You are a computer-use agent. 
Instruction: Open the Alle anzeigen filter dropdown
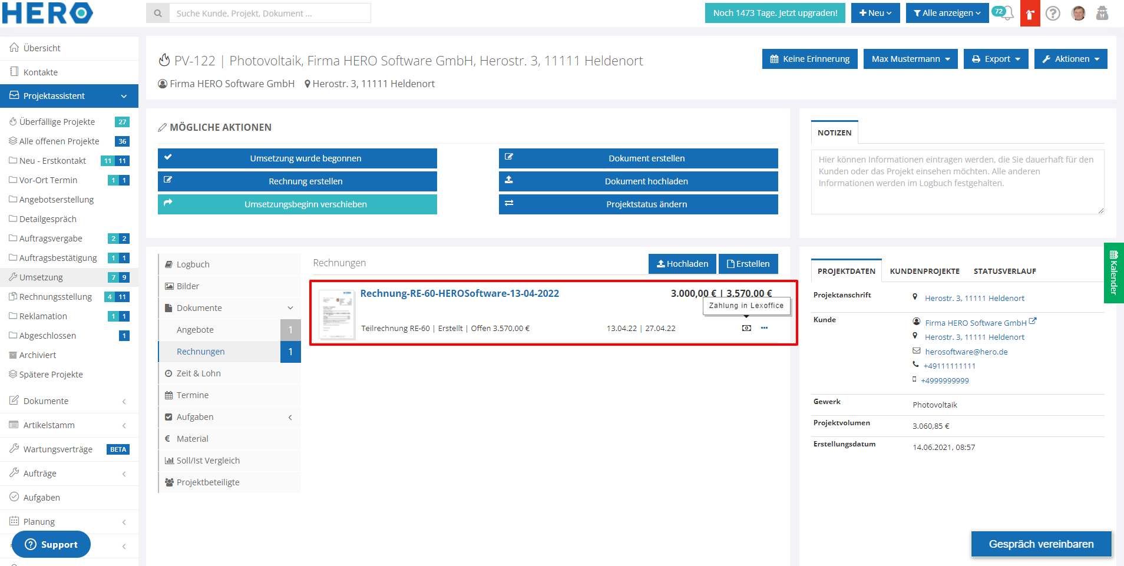pyautogui.click(x=947, y=13)
